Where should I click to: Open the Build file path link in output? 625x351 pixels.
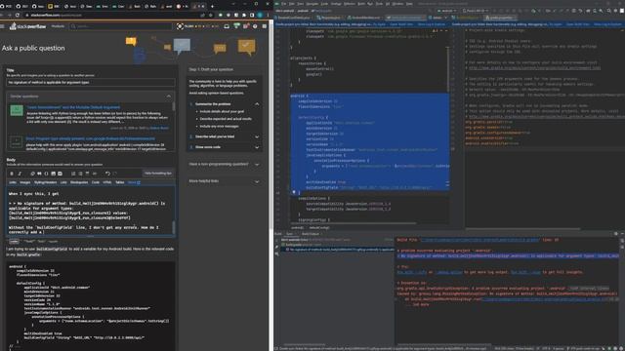[479, 240]
